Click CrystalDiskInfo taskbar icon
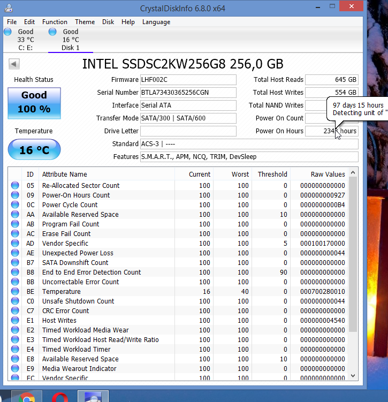 (93, 397)
